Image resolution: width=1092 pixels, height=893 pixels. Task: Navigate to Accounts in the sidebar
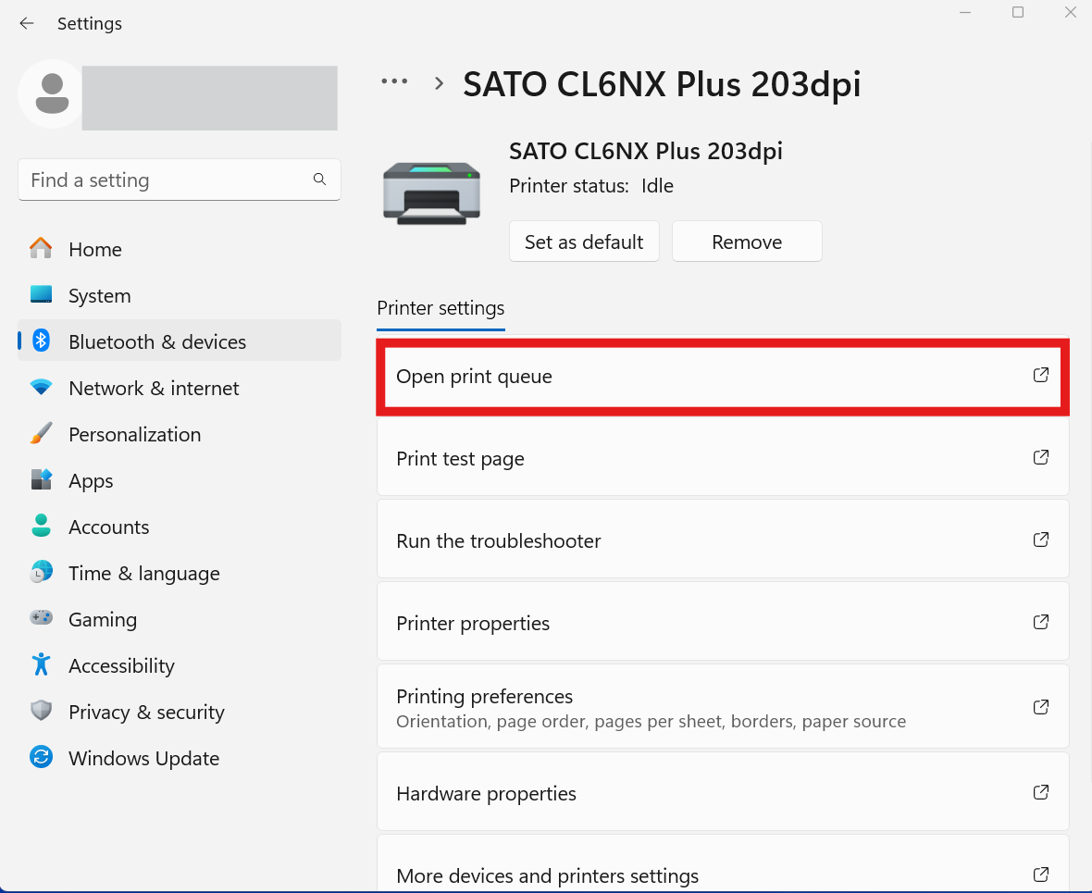click(108, 526)
